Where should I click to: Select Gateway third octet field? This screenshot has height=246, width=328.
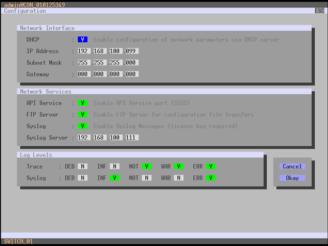(x=116, y=74)
